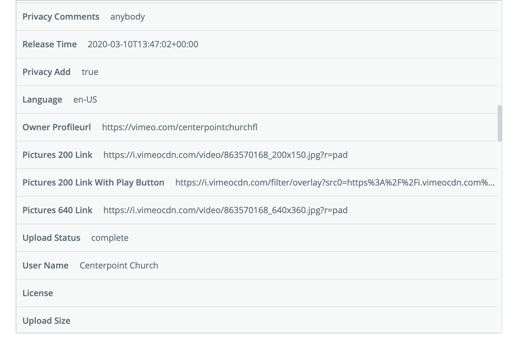This screenshot has height=341, width=513.
Task: Select the en-US language value
Action: pyautogui.click(x=85, y=100)
